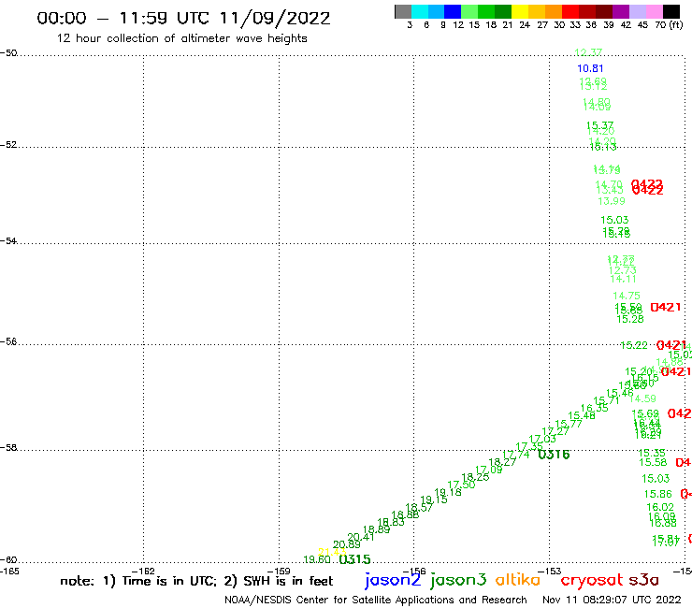Viewport: 692px width, 608px height.
Task: Click the note about UTC time and SWH
Action: pyautogui.click(x=196, y=581)
